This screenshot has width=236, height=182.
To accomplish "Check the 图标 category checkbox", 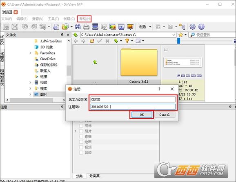I will [81, 126].
